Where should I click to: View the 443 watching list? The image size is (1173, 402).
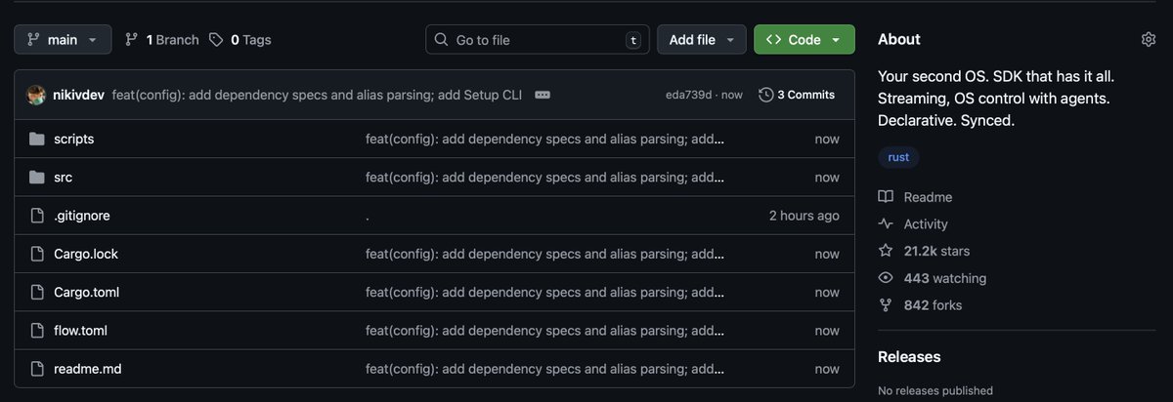(x=945, y=278)
